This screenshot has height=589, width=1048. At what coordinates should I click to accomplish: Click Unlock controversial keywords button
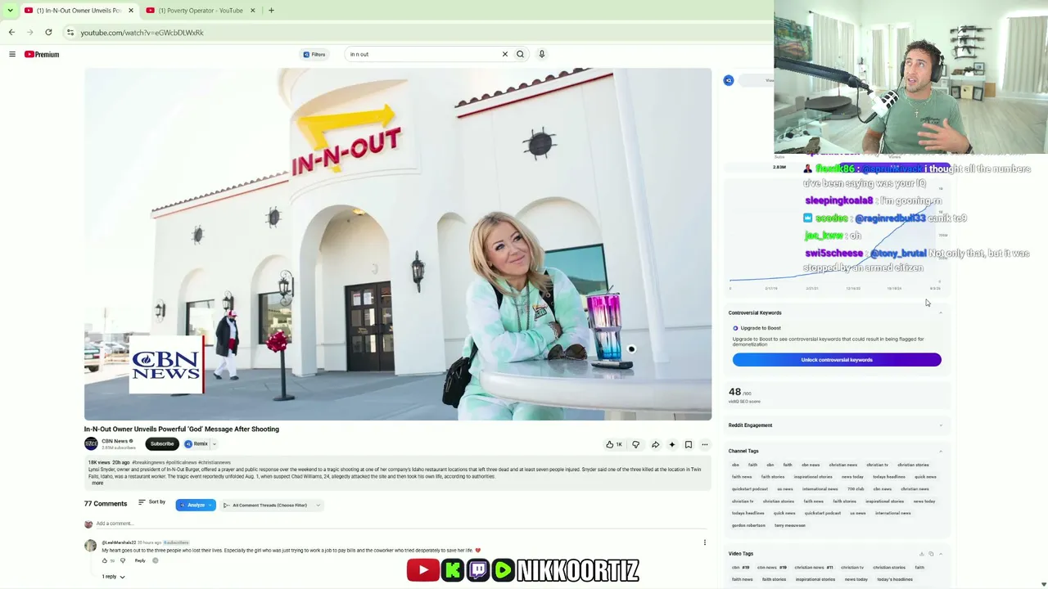pyautogui.click(x=837, y=360)
